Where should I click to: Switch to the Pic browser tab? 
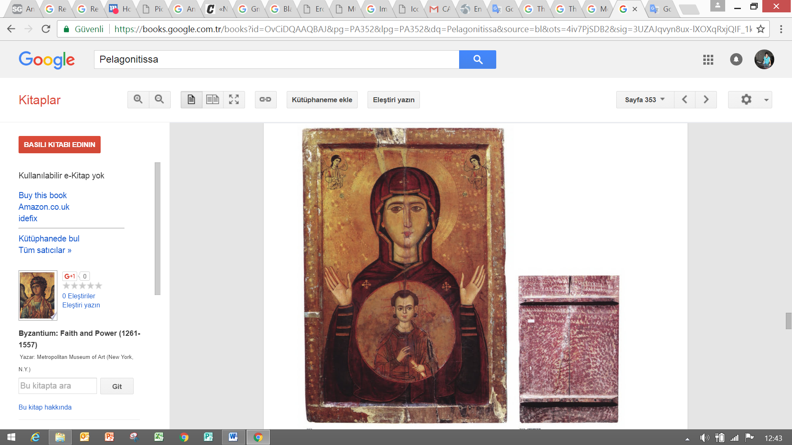tap(153, 9)
